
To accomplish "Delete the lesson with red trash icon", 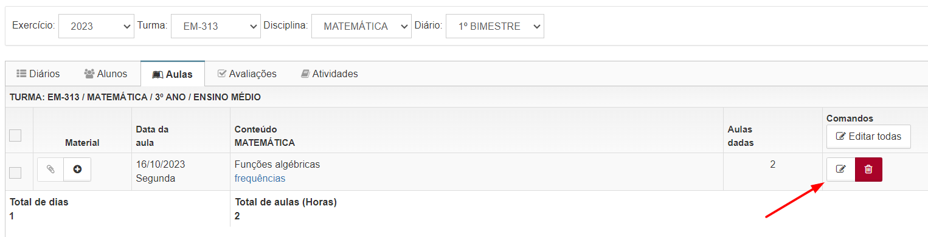I will point(868,170).
